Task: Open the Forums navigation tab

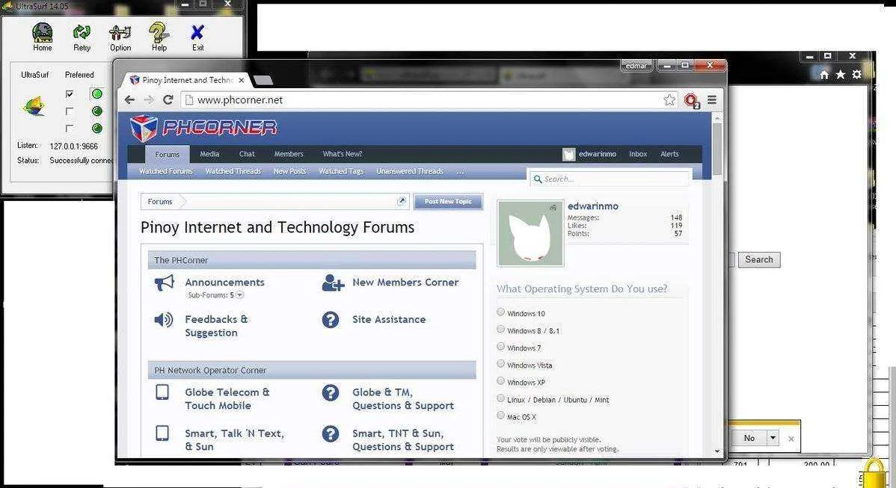Action: click(x=167, y=154)
